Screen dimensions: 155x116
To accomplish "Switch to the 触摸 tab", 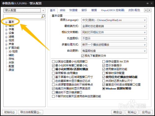I will click(94, 10).
